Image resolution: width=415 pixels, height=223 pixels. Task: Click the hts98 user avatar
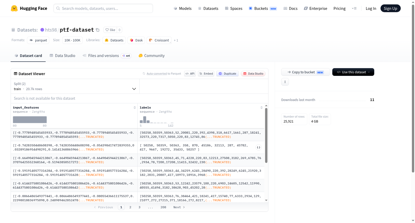coord(42,30)
